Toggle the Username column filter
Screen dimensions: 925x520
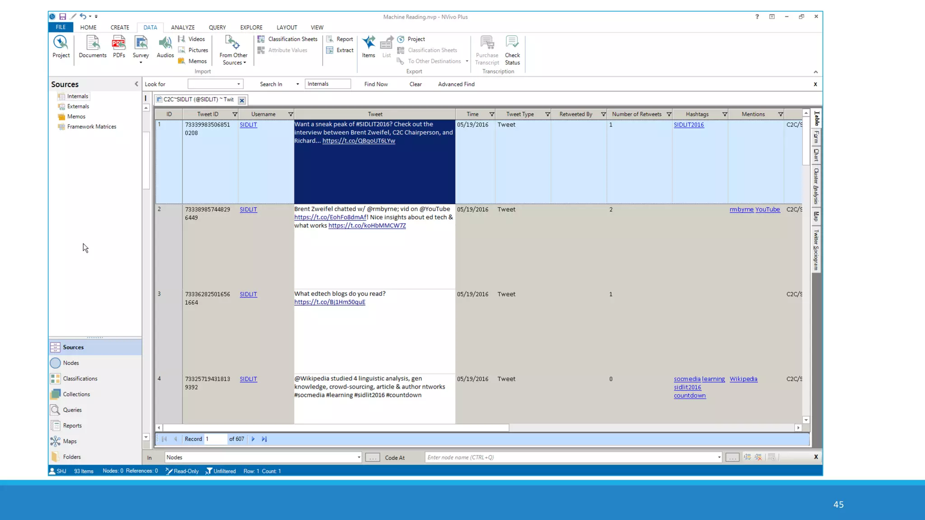click(x=290, y=114)
